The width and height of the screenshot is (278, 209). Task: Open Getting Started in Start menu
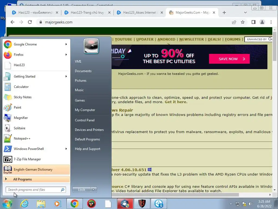pos(36,76)
